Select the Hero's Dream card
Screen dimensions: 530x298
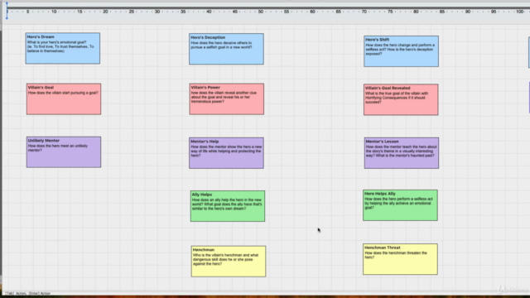63,48
